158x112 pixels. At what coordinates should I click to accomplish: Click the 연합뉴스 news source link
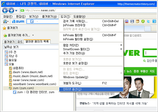pyautogui.click(x=85, y=103)
